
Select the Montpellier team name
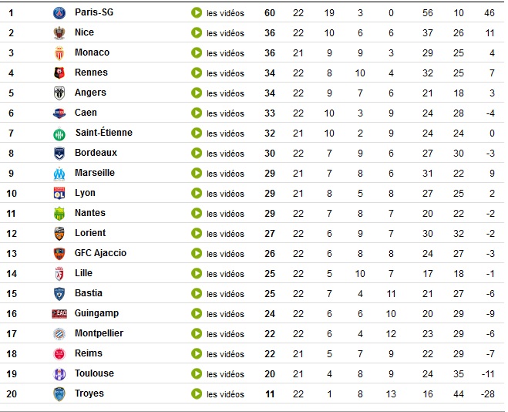point(99,333)
